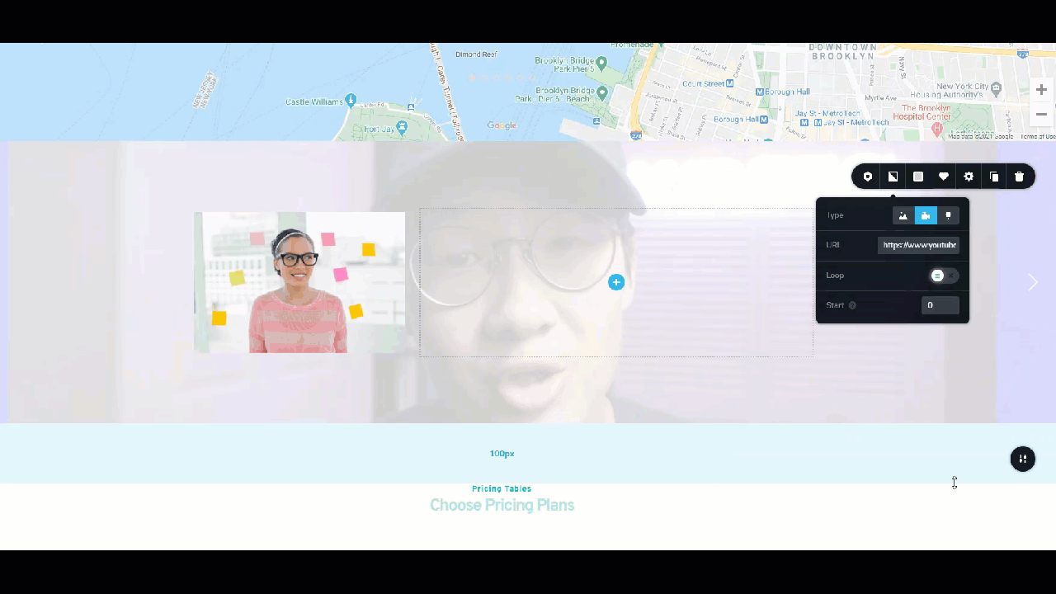Delete the section using the trash icon
The width and height of the screenshot is (1056, 594).
tap(1019, 176)
